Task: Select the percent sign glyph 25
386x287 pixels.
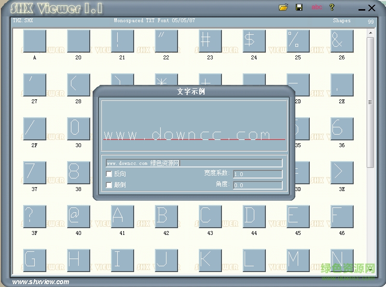Action: 298,41
